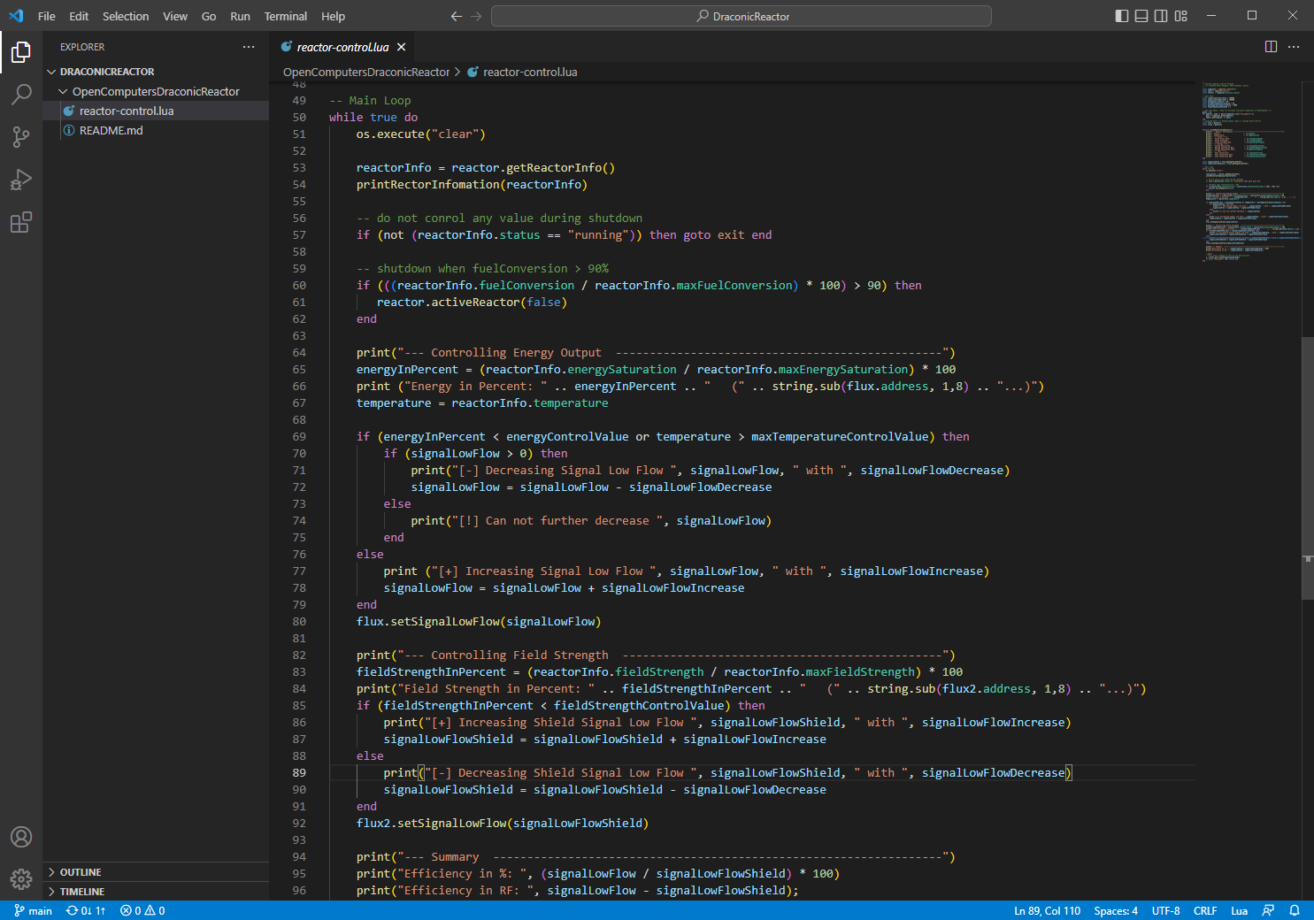Open the Extensions icon
The width and height of the screenshot is (1314, 920).
21,222
